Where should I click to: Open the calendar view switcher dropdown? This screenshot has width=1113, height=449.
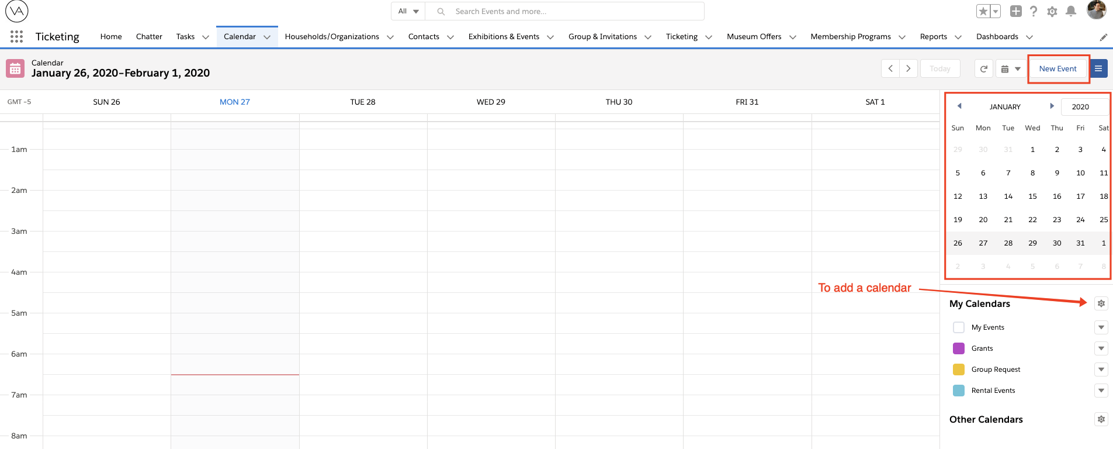(x=1010, y=69)
